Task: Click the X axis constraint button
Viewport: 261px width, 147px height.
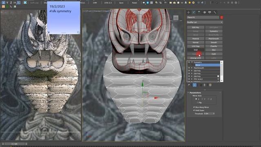Action: click(x=3, y=3)
